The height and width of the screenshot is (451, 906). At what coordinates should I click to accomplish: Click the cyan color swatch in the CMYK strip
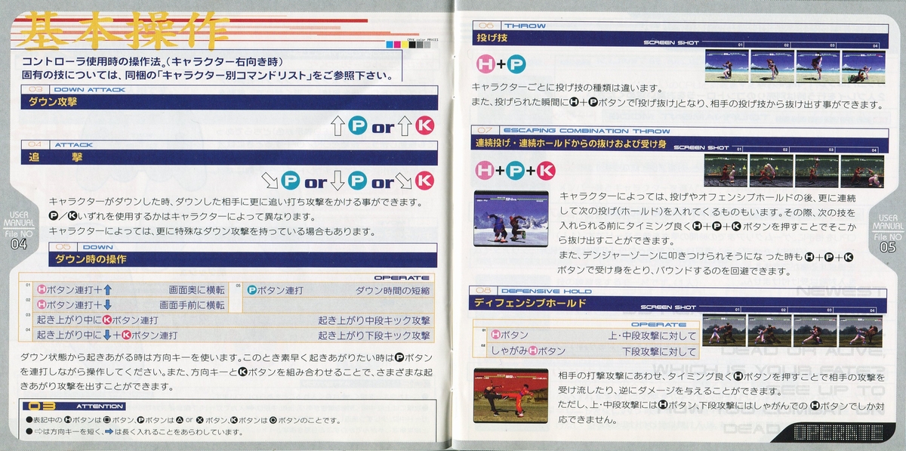tap(388, 45)
